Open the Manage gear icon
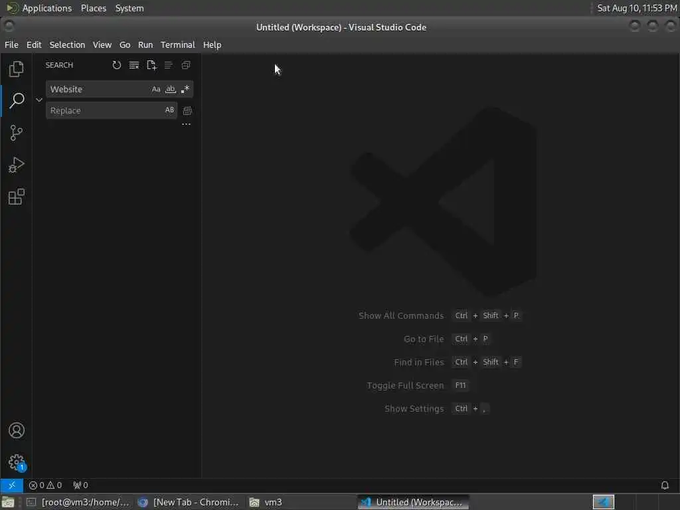This screenshot has height=510, width=680. coord(16,462)
